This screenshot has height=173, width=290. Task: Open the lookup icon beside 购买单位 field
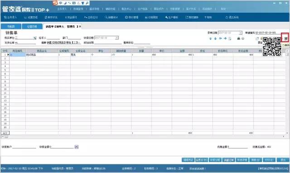click(x=34, y=38)
